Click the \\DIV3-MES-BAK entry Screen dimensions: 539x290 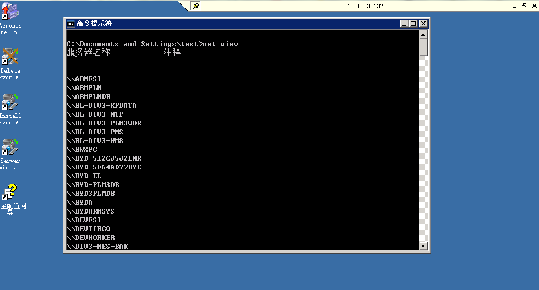pyautogui.click(x=97, y=247)
